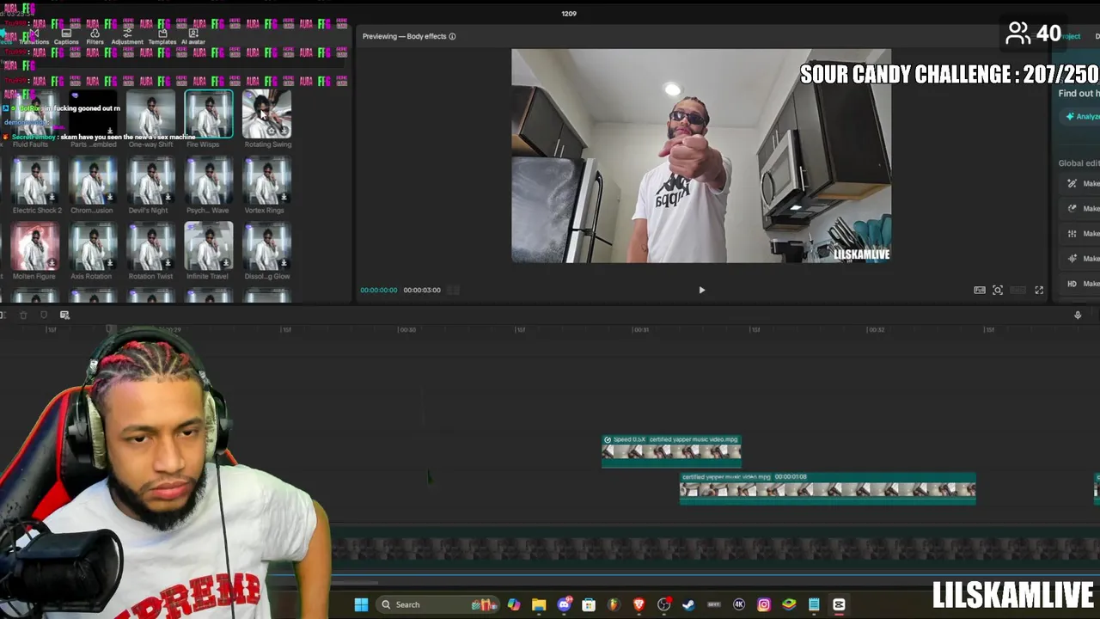Download the Psych Wave effect icon
The image size is (1100, 619).
225,197
